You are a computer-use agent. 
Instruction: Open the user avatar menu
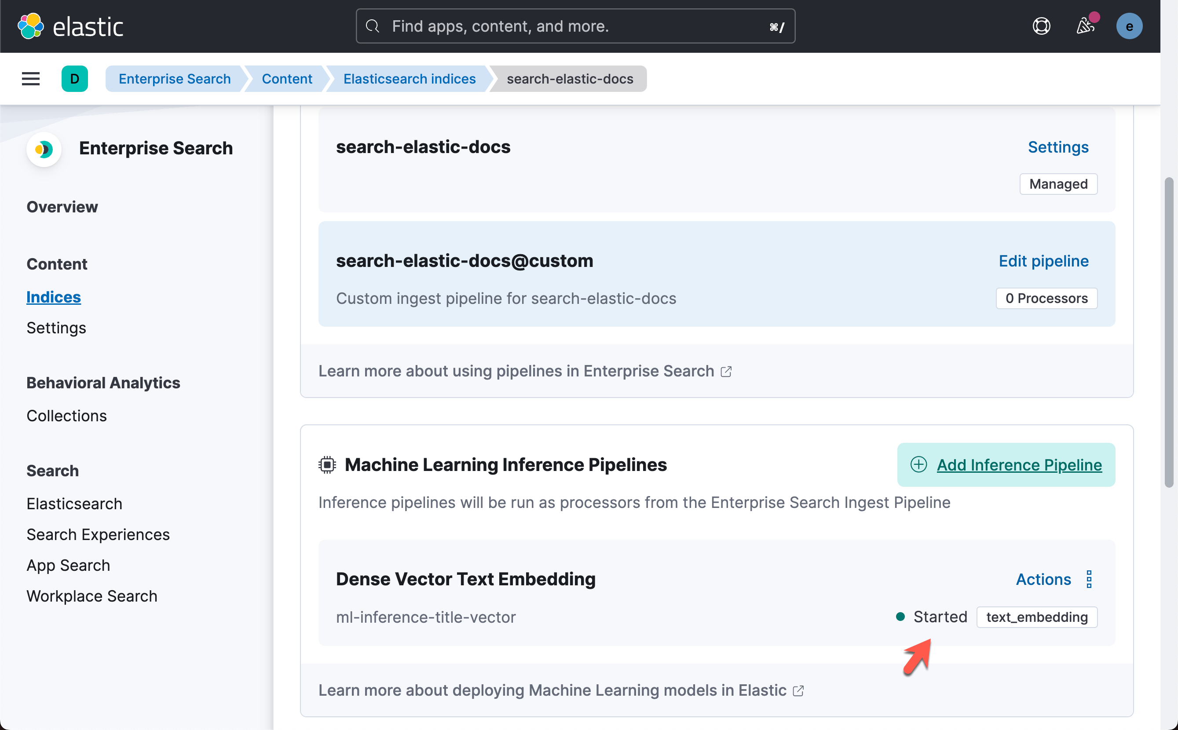1129,26
